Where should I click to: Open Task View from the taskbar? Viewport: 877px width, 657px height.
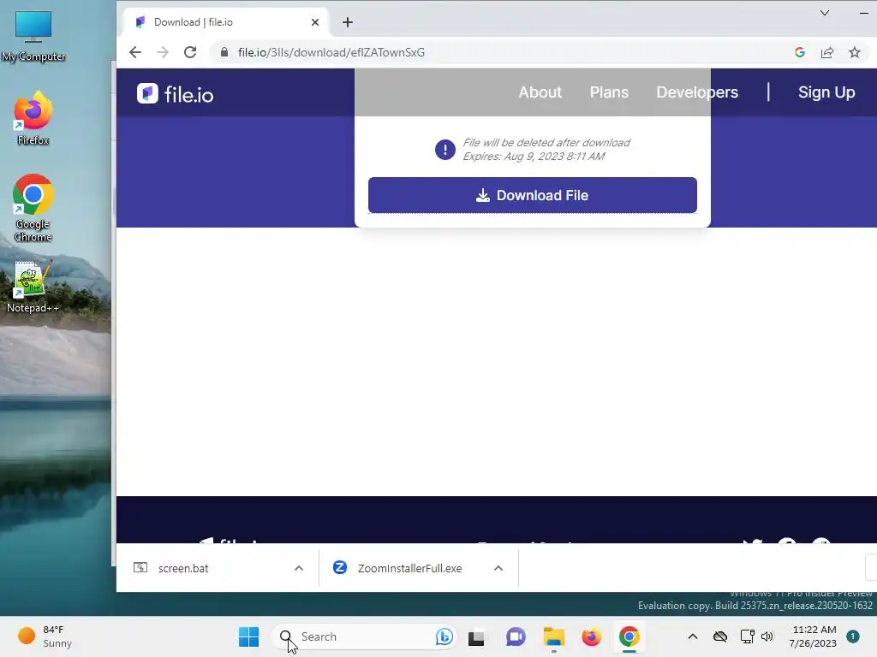[476, 636]
